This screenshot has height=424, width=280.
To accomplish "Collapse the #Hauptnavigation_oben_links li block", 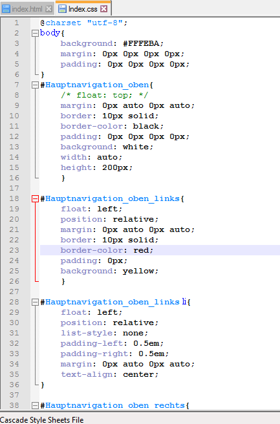I will tap(35, 302).
